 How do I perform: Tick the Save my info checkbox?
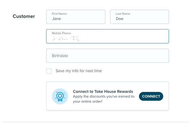tap(49, 71)
